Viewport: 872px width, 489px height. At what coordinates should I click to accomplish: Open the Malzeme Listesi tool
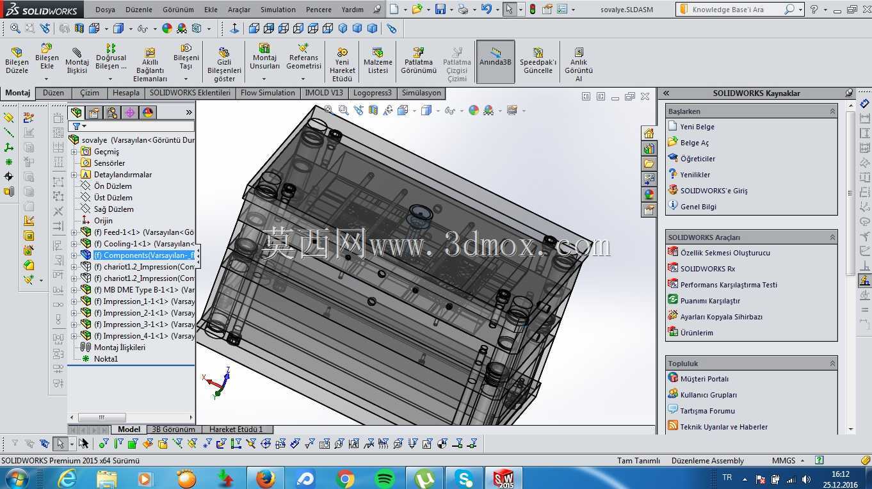(x=378, y=61)
